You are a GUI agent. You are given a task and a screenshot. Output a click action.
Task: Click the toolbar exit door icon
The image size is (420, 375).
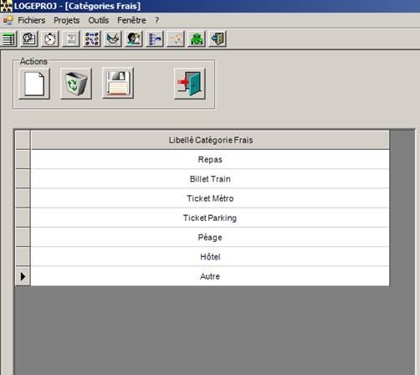pos(218,39)
